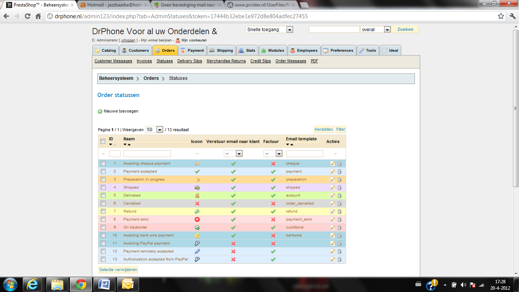
Task: Click the Zoeken search button
Action: 405,29
